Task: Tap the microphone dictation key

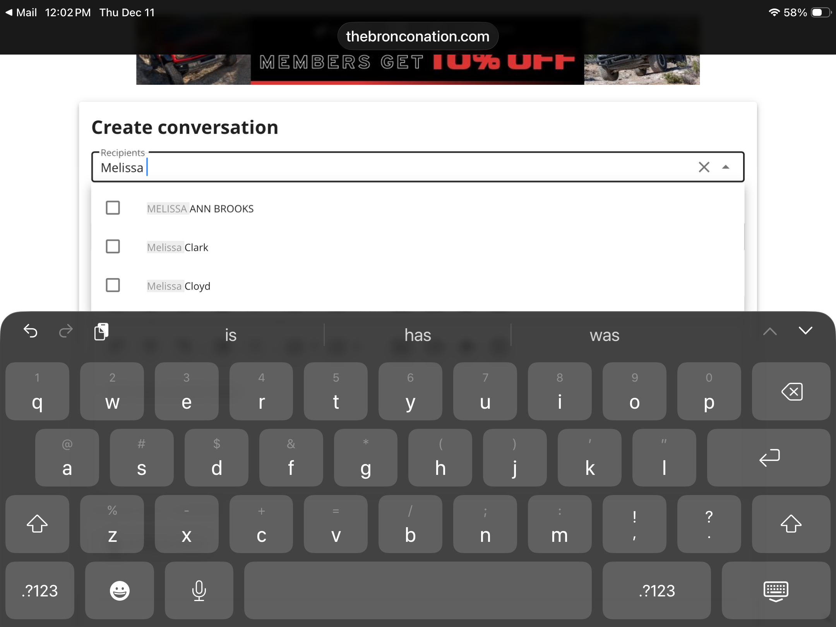Action: click(x=199, y=591)
